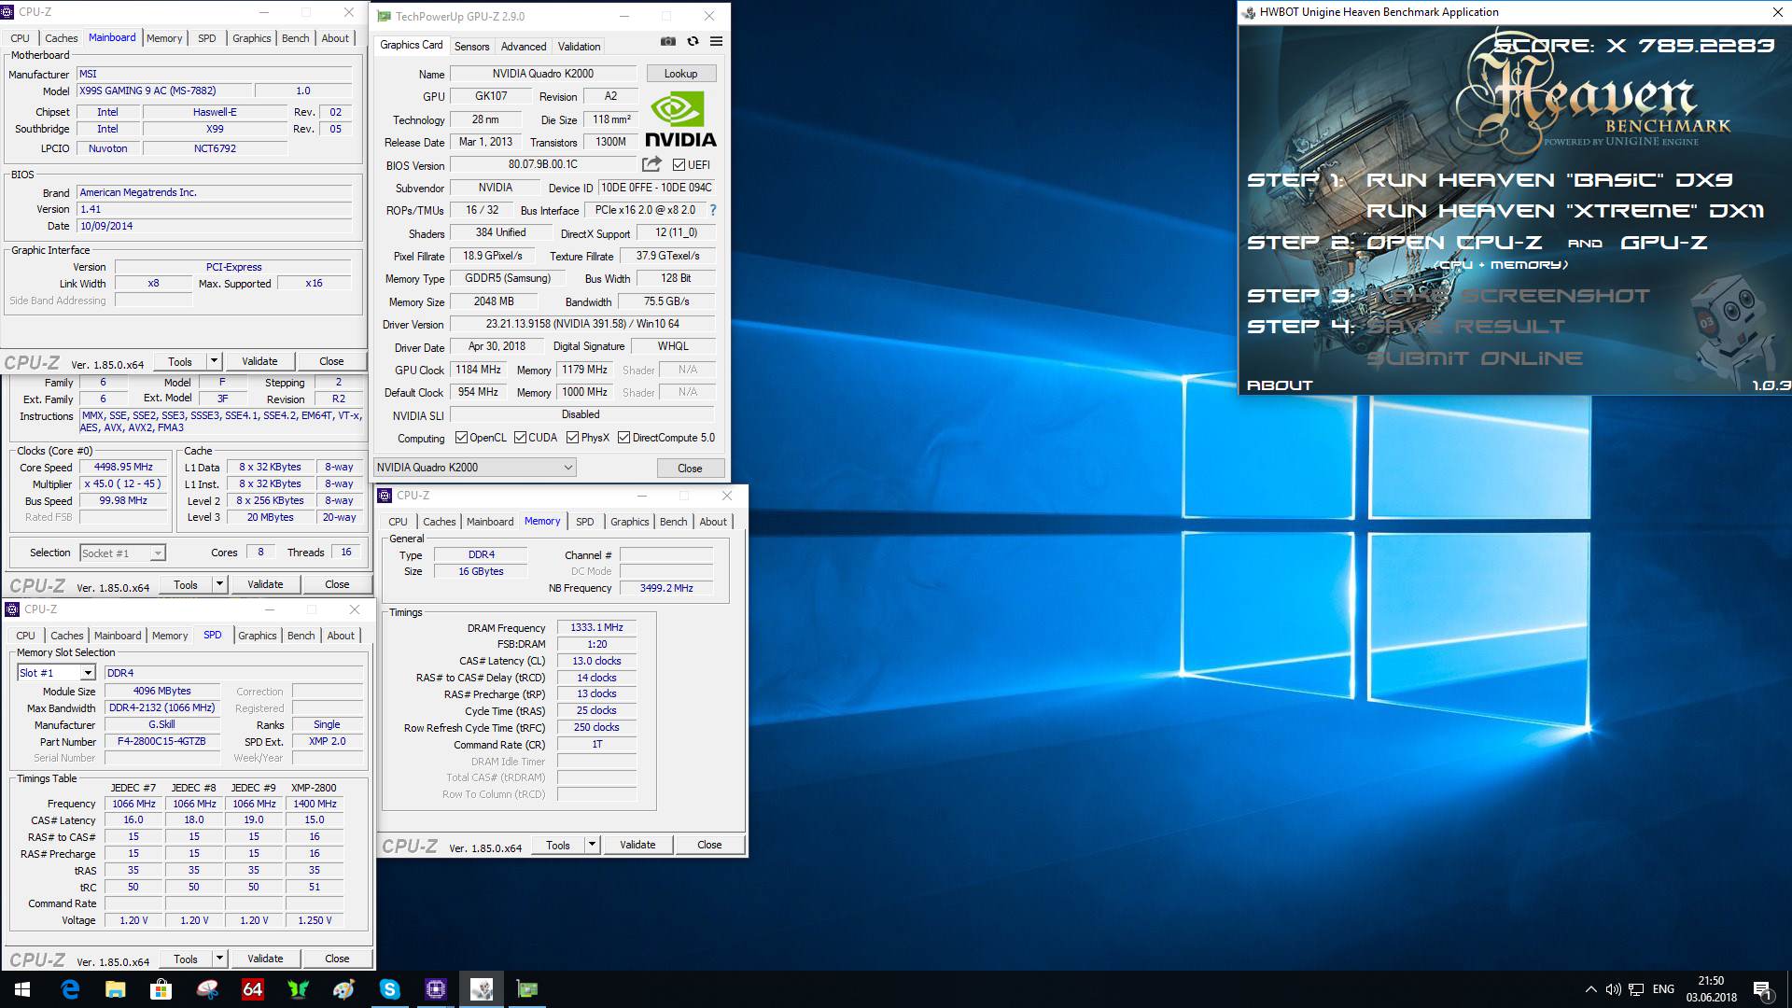Viewport: 1792px width, 1008px height.
Task: Open File Explorer from taskbar
Action: [x=116, y=989]
